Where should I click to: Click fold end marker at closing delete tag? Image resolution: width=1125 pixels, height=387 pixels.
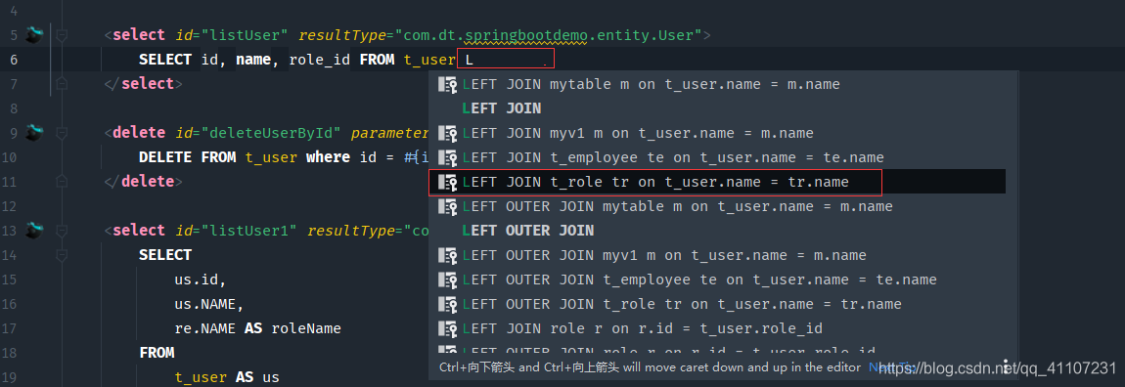pyautogui.click(x=62, y=182)
